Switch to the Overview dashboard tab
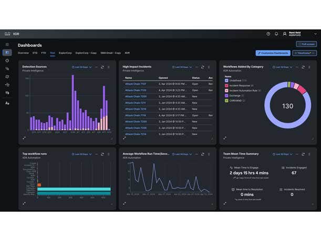This screenshot has width=321, height=241. coord(23,53)
